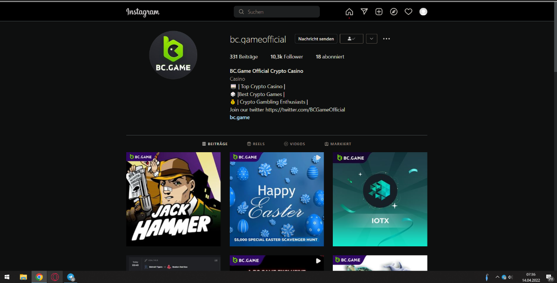Go to Instagram home feed icon
557x283 pixels.
click(x=349, y=12)
